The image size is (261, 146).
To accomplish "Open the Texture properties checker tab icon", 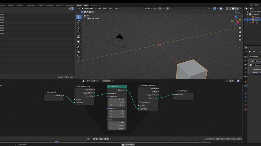I will coord(246,109).
